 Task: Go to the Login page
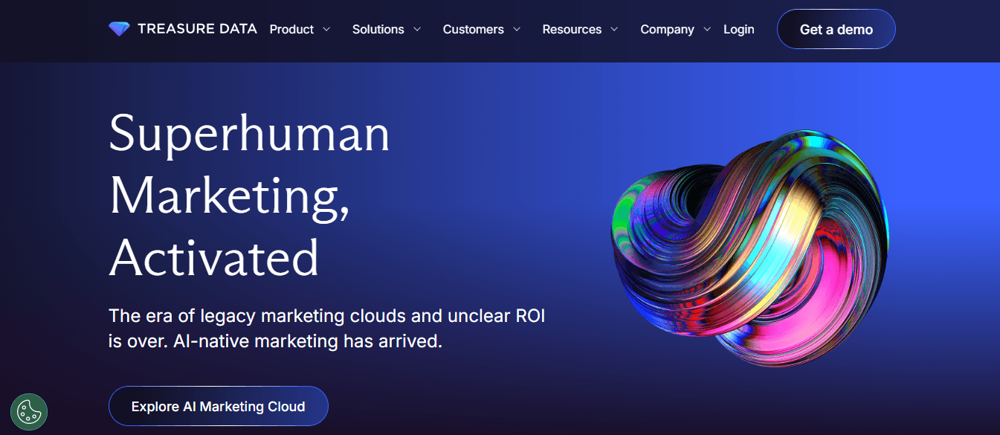pyautogui.click(x=738, y=30)
